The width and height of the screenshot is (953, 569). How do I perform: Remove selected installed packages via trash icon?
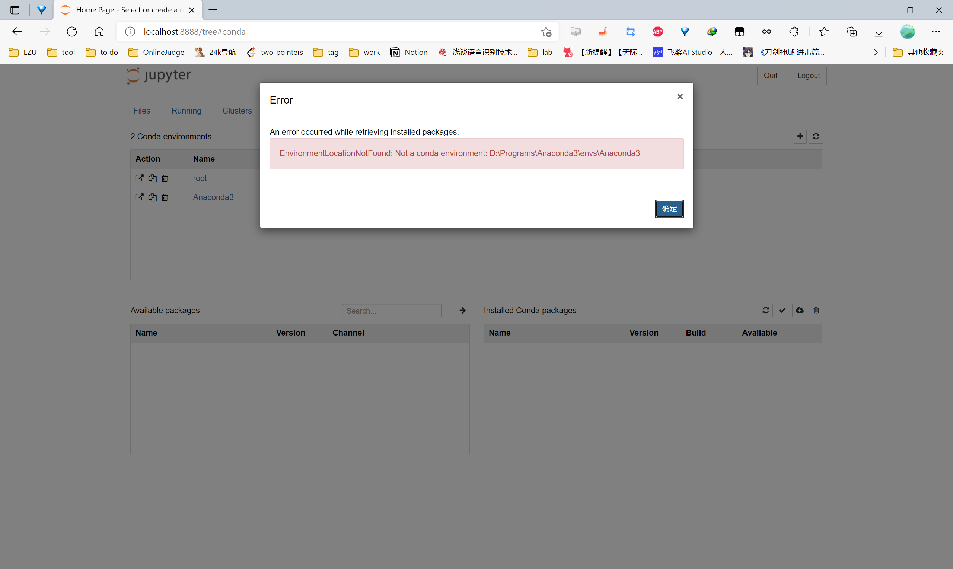point(816,310)
